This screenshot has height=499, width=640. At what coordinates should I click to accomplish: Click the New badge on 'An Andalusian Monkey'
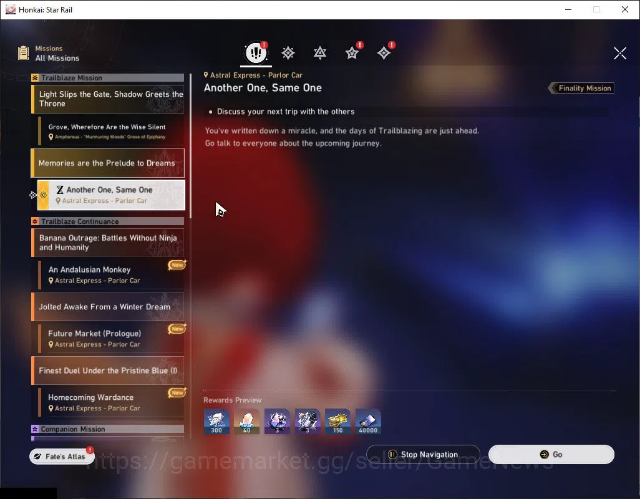click(x=177, y=265)
